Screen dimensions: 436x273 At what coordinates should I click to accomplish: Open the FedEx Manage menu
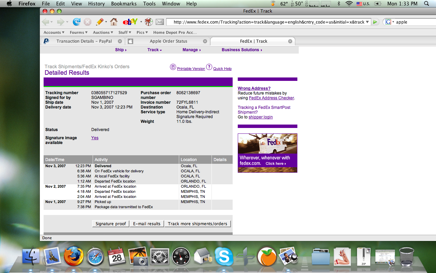[x=191, y=50]
